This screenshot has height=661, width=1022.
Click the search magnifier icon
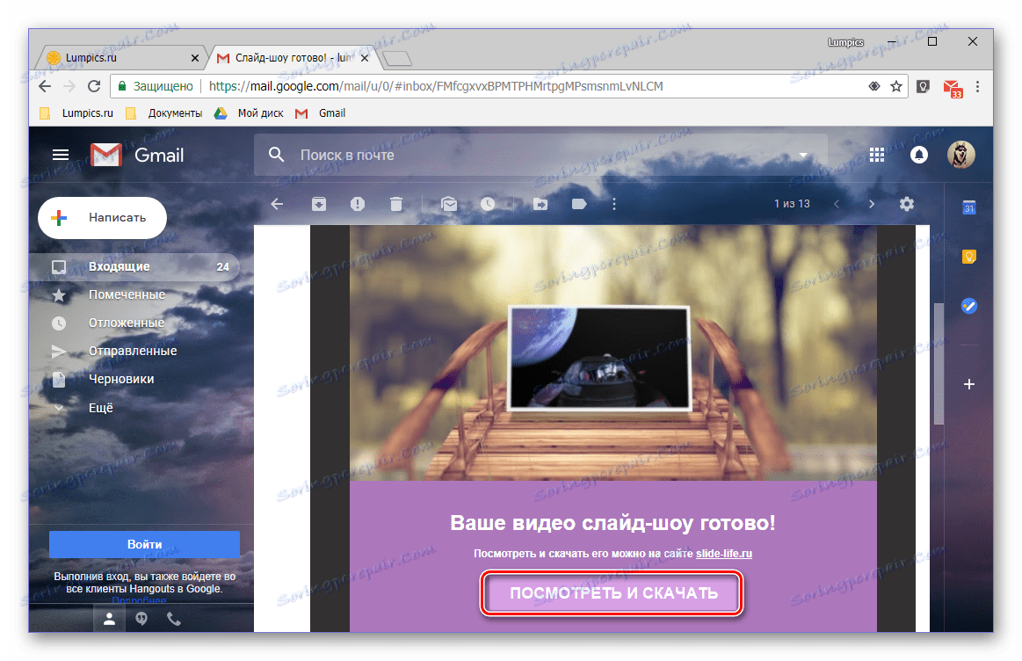tap(276, 155)
